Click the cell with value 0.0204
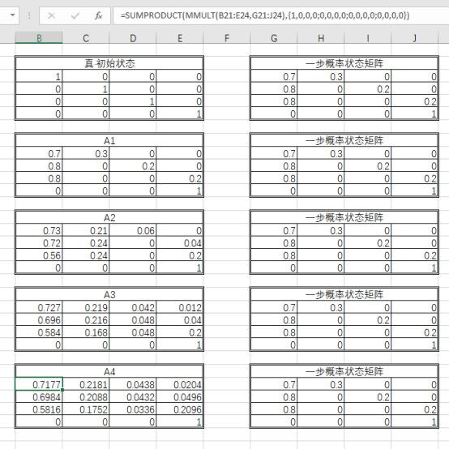 click(180, 384)
